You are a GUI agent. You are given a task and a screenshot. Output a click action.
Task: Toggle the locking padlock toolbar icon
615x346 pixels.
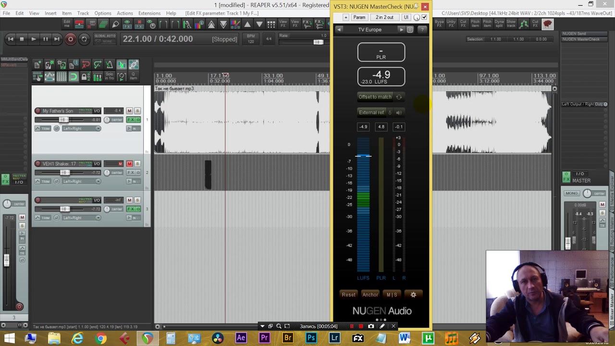[x=86, y=77]
